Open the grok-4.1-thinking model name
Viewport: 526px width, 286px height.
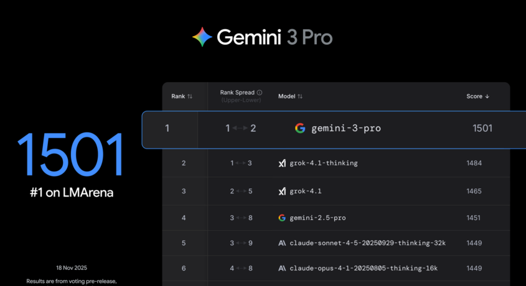(x=324, y=164)
